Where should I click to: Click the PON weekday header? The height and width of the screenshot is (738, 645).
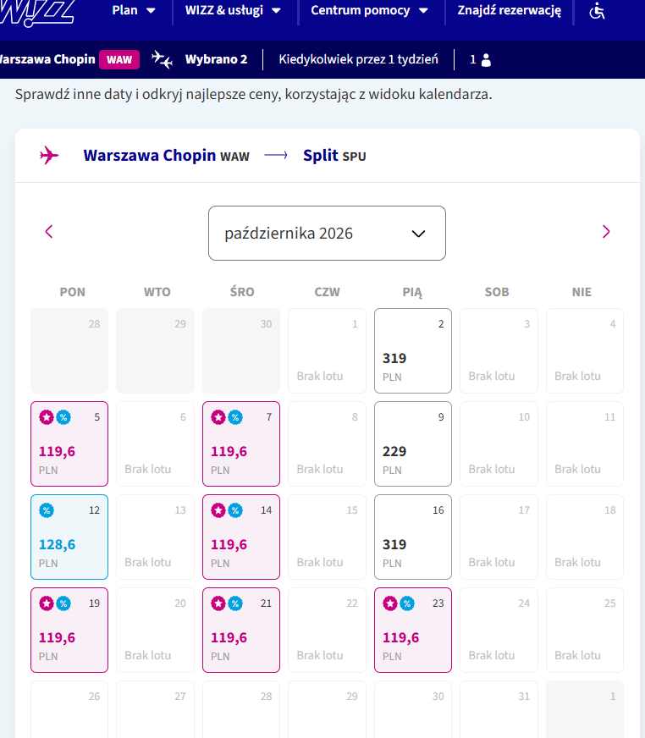pos(73,292)
